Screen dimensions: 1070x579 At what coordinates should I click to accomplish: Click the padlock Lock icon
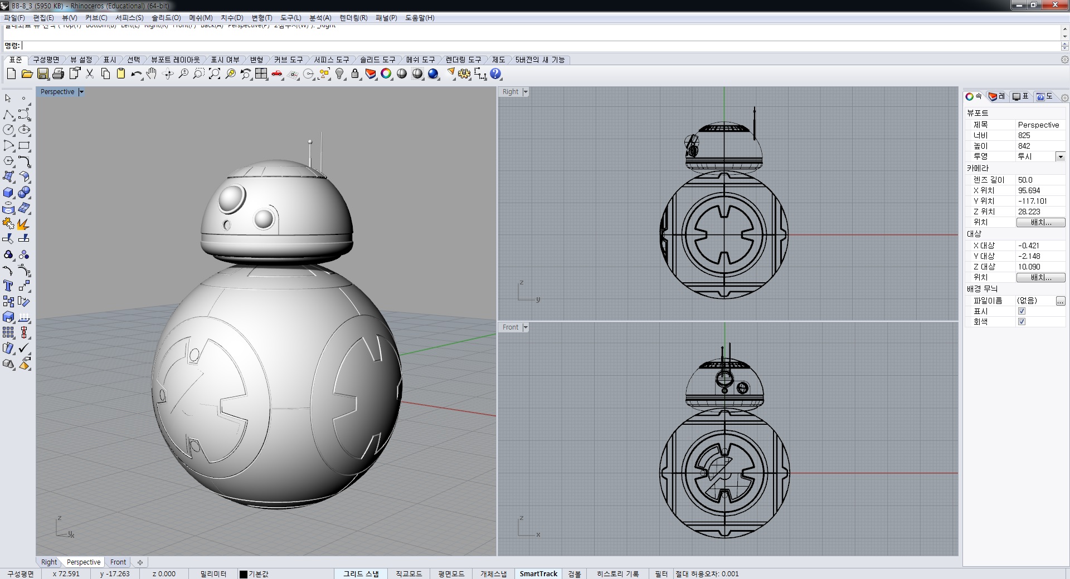355,73
